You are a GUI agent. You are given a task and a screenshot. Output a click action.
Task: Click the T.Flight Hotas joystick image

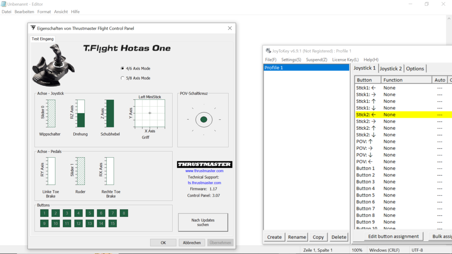[x=53, y=66]
